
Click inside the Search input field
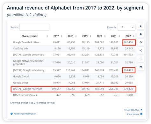pos(34,27)
